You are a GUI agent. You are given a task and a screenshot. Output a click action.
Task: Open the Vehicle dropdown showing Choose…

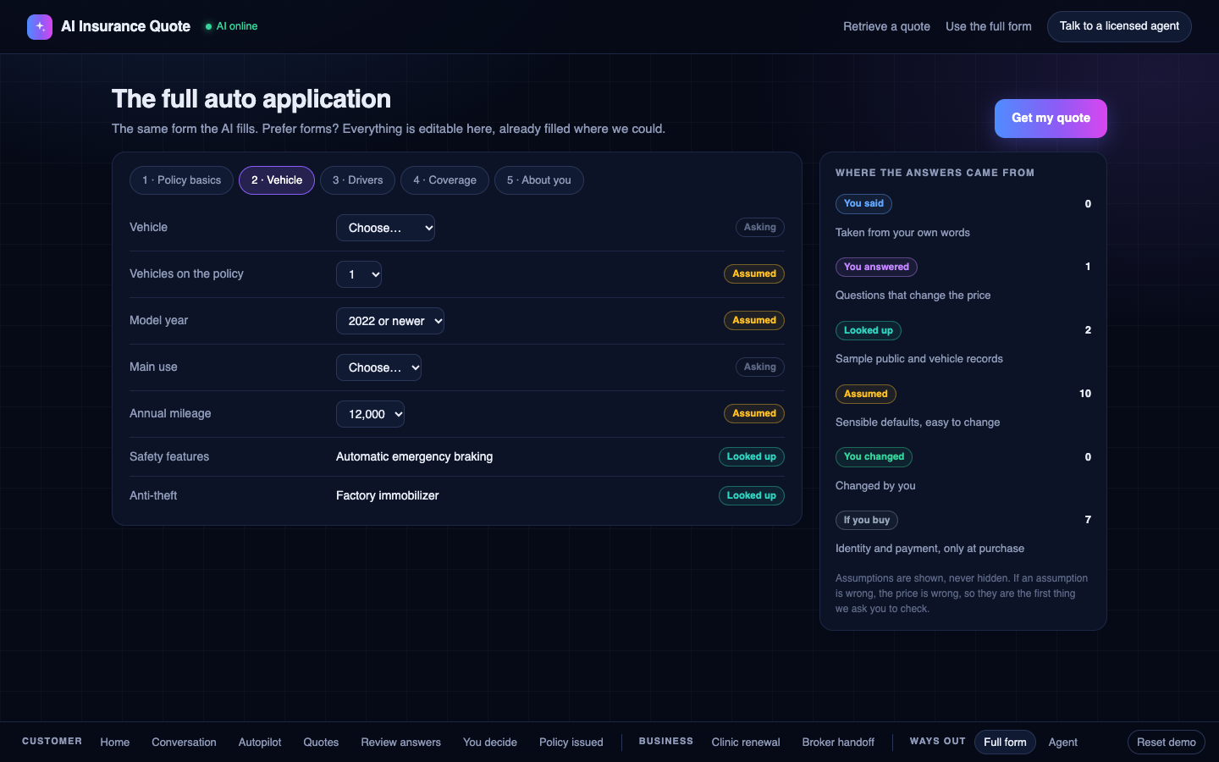(385, 228)
